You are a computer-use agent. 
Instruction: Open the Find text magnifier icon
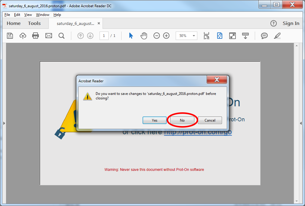click(61, 36)
